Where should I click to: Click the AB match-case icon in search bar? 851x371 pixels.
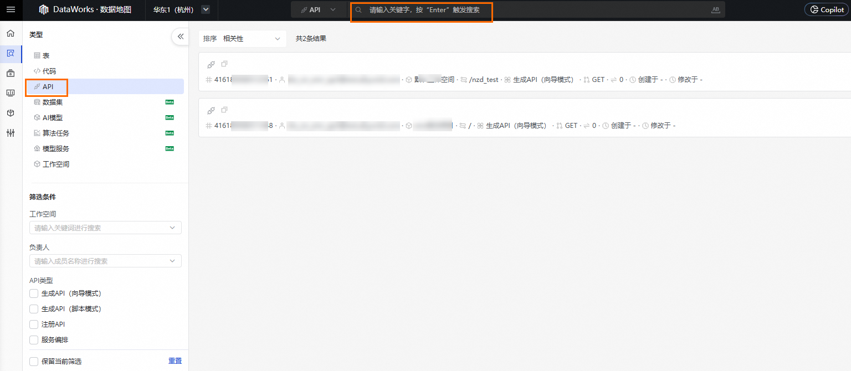point(715,10)
